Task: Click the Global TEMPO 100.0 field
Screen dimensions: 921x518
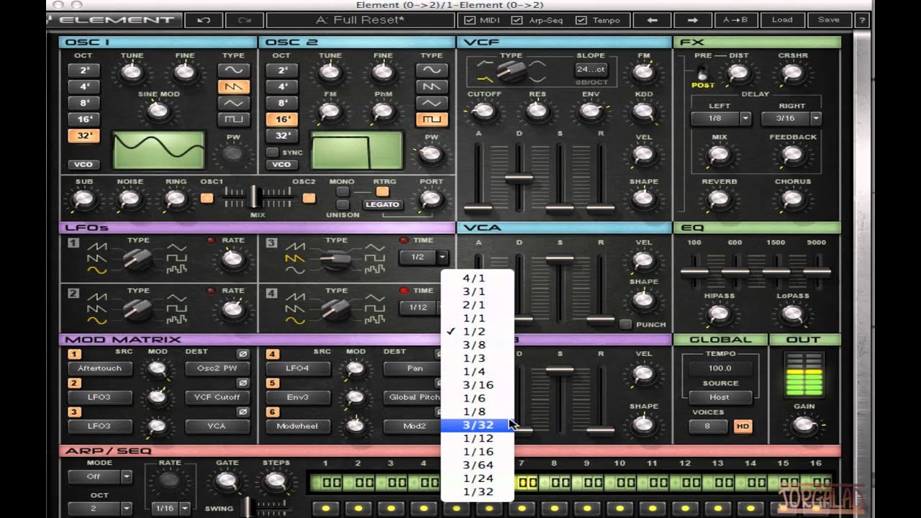Action: click(720, 368)
